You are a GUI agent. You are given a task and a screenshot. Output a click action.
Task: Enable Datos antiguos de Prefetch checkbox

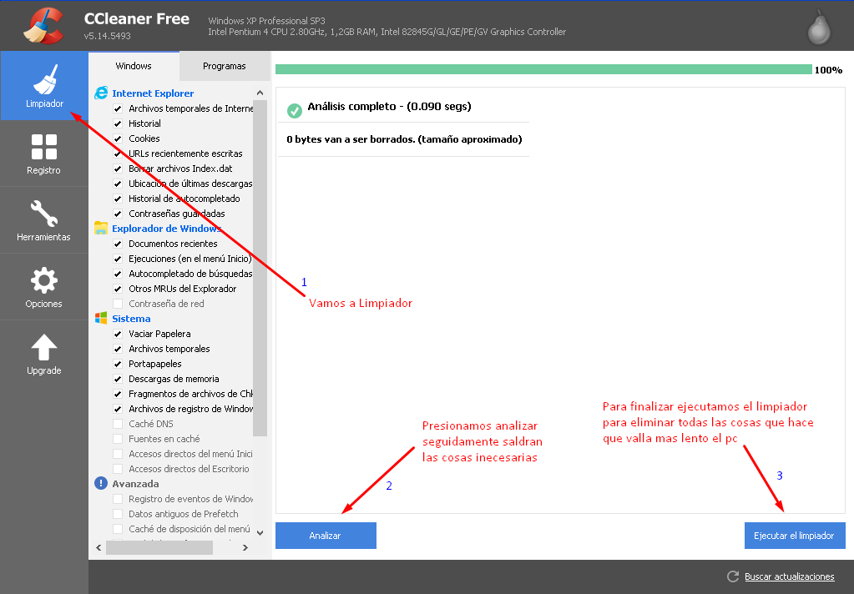(x=118, y=514)
